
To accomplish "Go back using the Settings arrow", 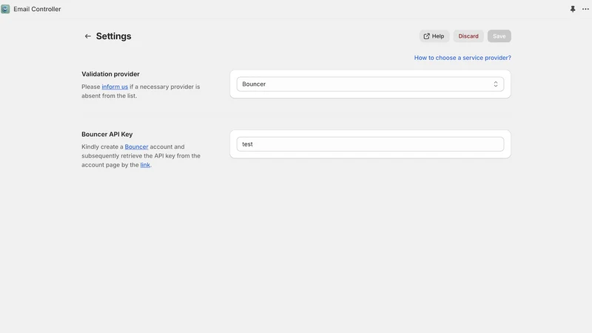I will click(87, 36).
